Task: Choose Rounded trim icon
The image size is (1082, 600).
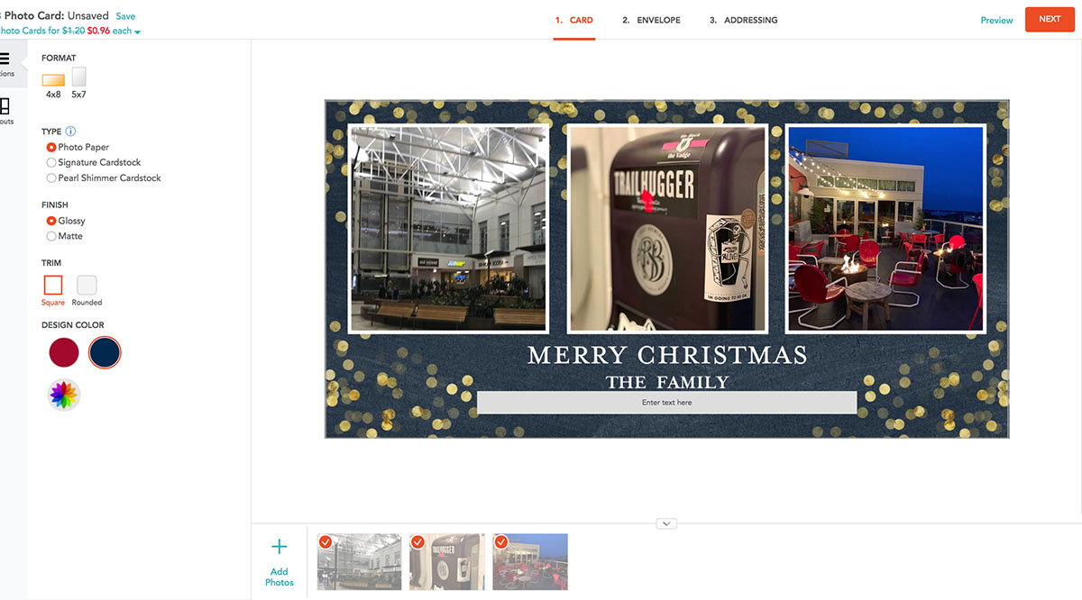Action: point(87,285)
